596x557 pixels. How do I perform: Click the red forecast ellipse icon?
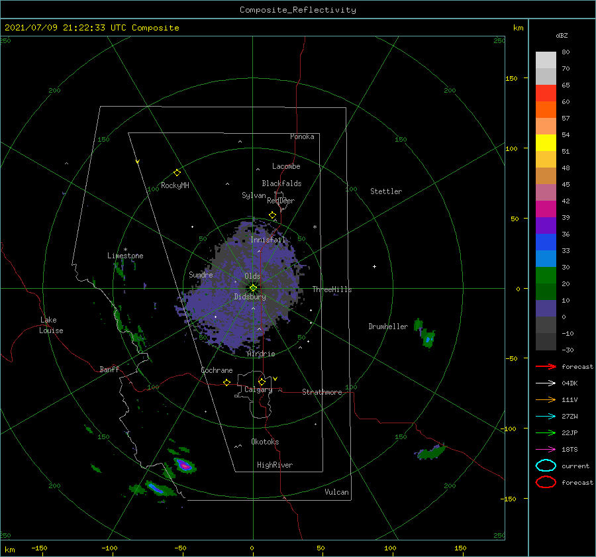click(x=546, y=482)
